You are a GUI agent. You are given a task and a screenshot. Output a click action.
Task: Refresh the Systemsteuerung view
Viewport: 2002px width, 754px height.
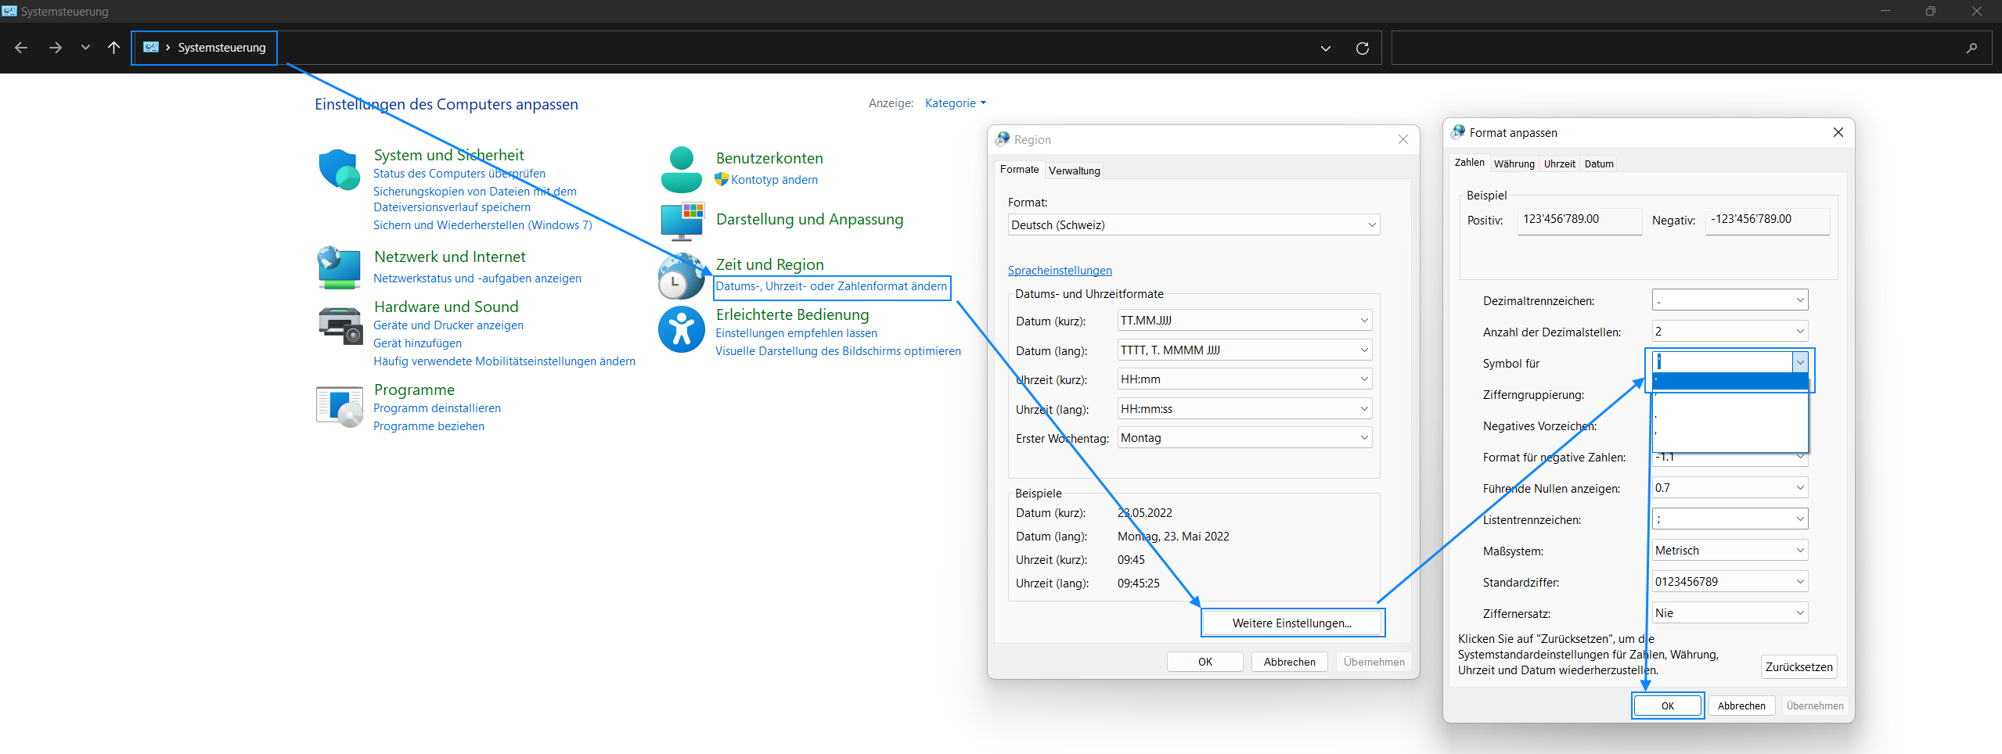pyautogui.click(x=1362, y=48)
